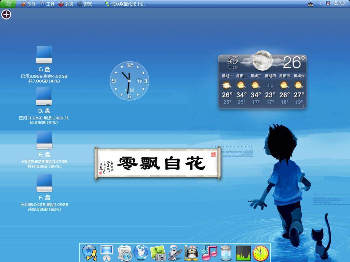Open the robot Automator icon in the dock

tap(175, 253)
